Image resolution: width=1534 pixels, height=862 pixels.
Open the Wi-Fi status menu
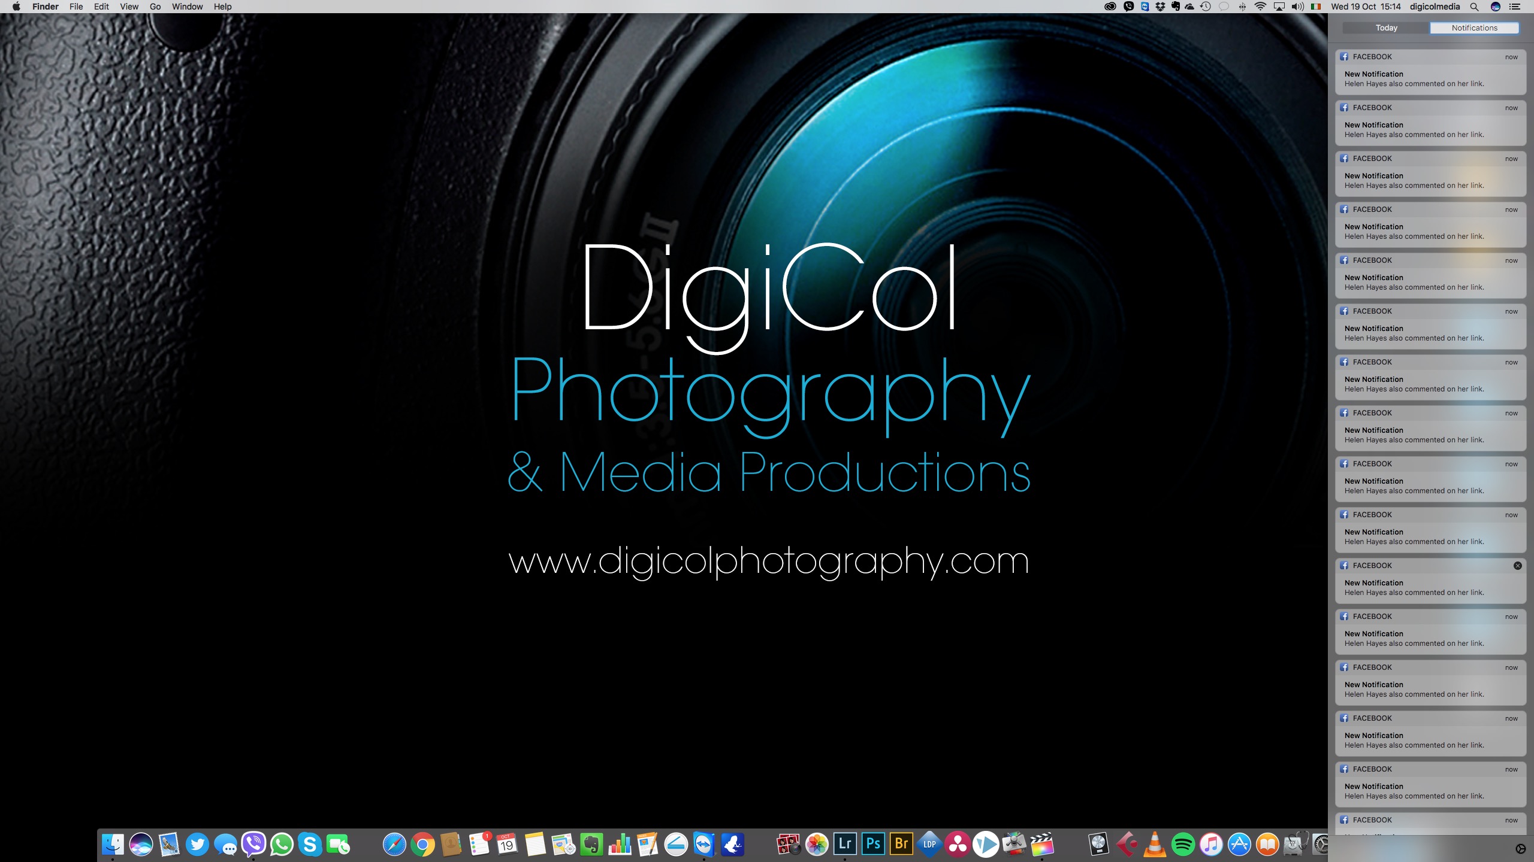click(1260, 7)
